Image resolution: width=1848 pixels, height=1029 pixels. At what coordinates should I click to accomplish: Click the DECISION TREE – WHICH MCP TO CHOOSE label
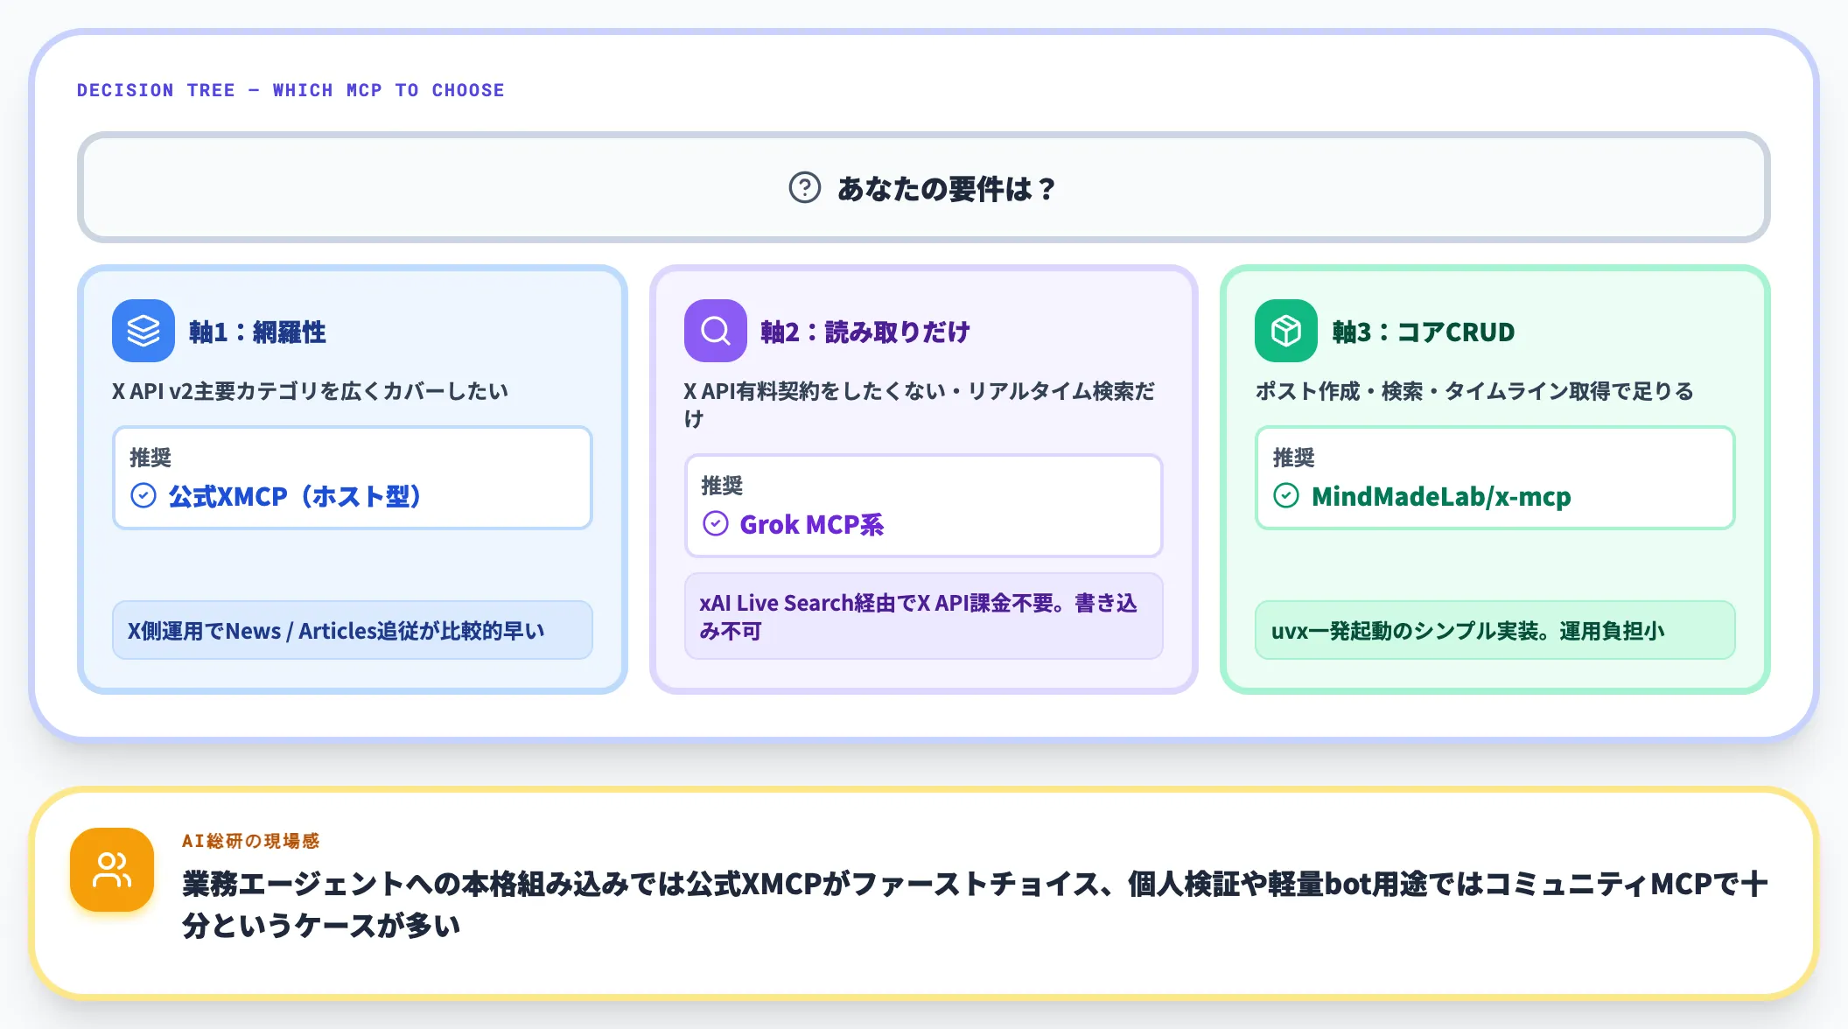[290, 90]
